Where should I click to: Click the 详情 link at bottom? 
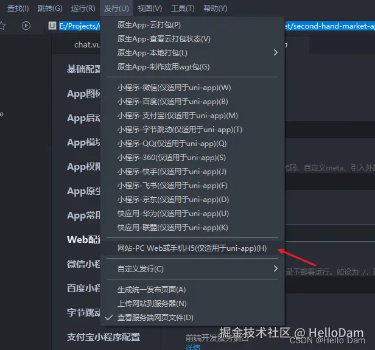click(x=193, y=347)
